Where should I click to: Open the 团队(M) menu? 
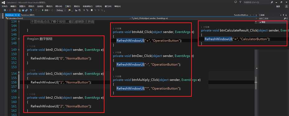[59, 6]
